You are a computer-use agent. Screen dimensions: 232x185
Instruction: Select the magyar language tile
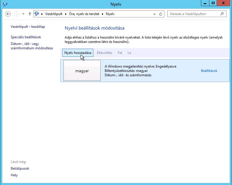[x=82, y=71]
